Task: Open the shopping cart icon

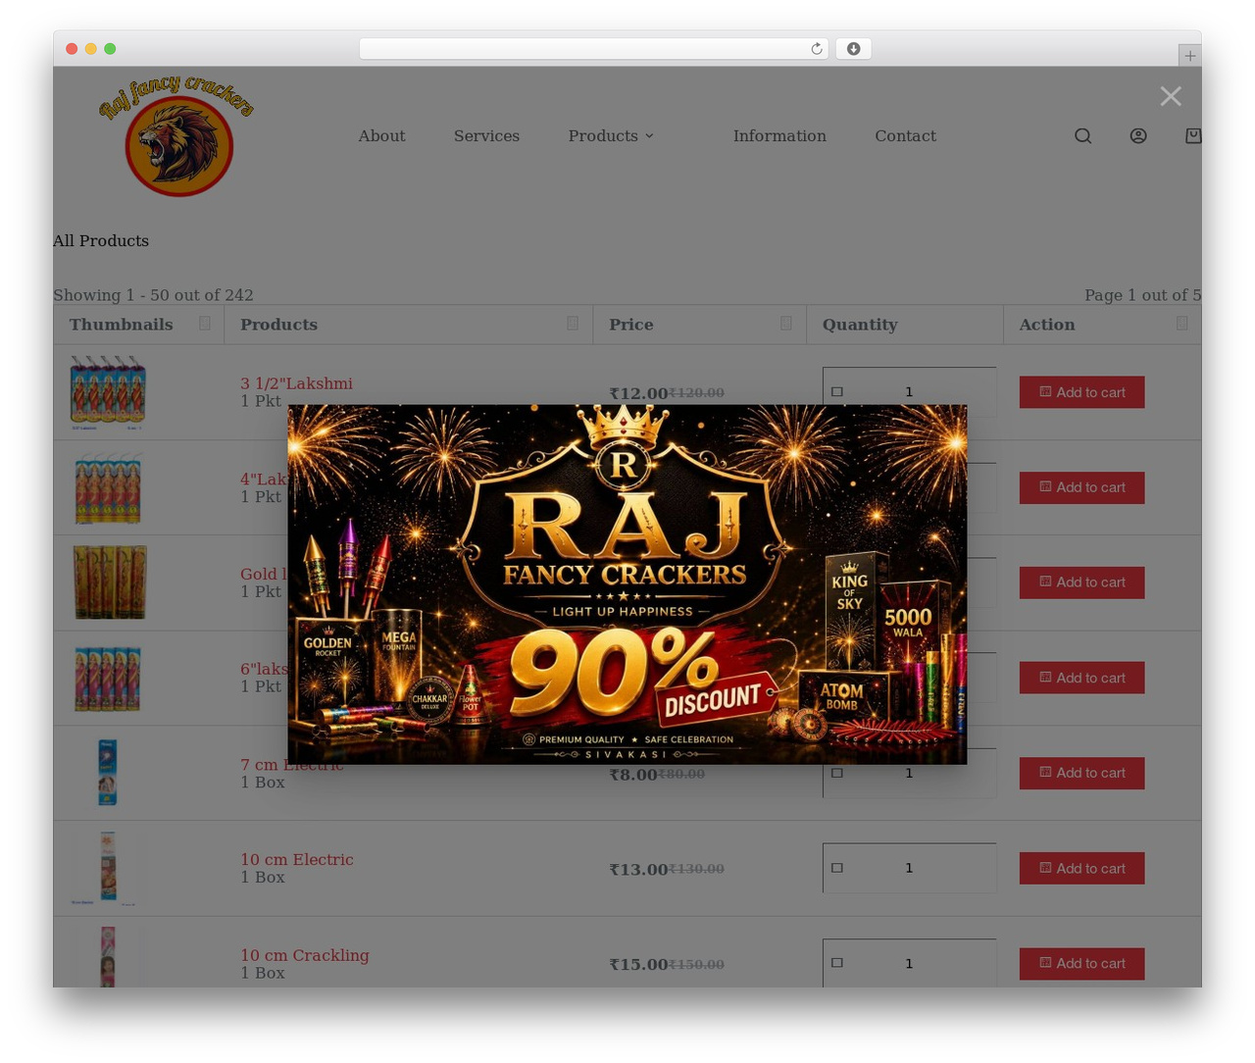Action: coord(1193,136)
